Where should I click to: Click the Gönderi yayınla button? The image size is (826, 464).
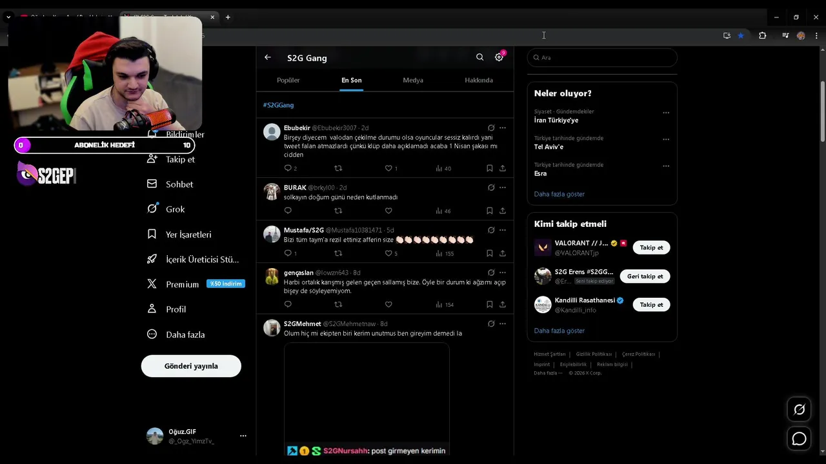191,366
